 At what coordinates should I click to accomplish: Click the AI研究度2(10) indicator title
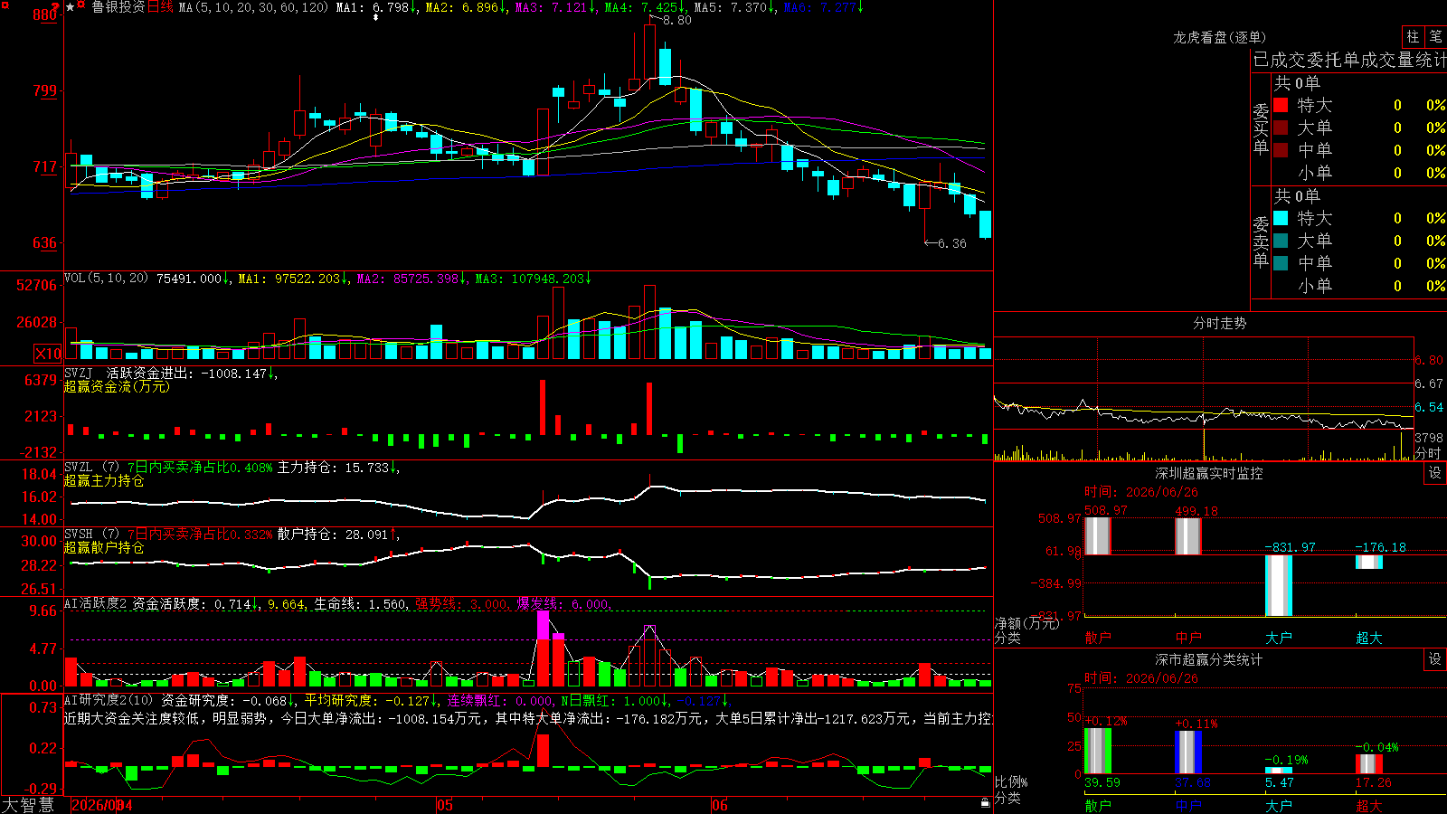coord(109,700)
